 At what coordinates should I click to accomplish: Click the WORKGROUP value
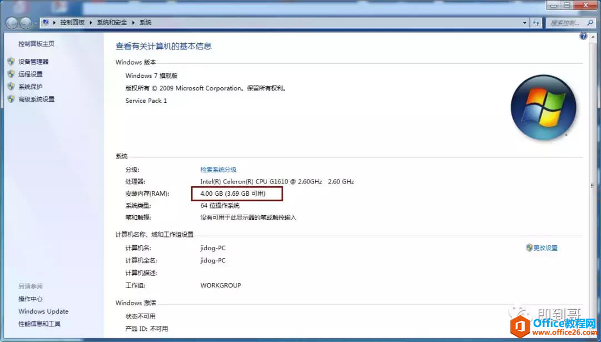click(221, 285)
